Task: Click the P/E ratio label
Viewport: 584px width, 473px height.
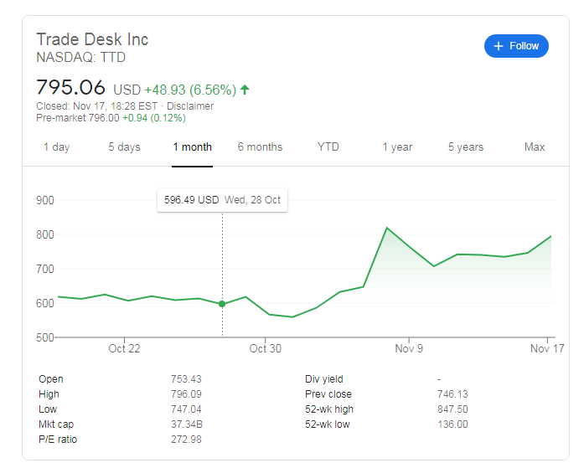Action: coord(58,440)
